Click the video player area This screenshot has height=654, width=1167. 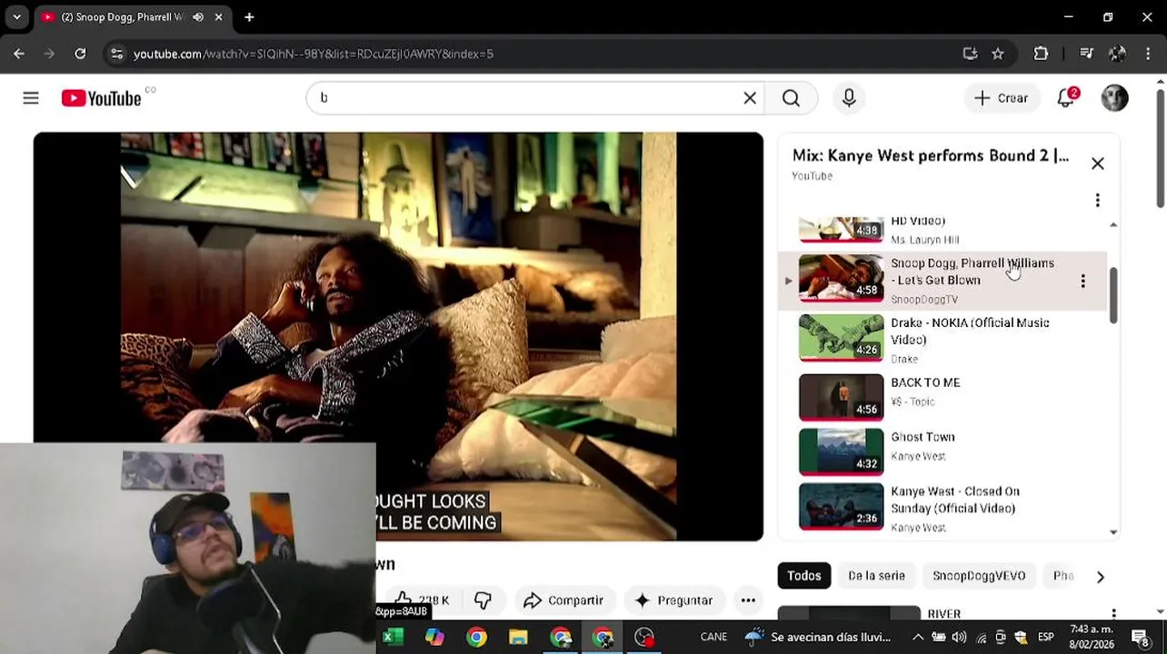click(x=398, y=336)
